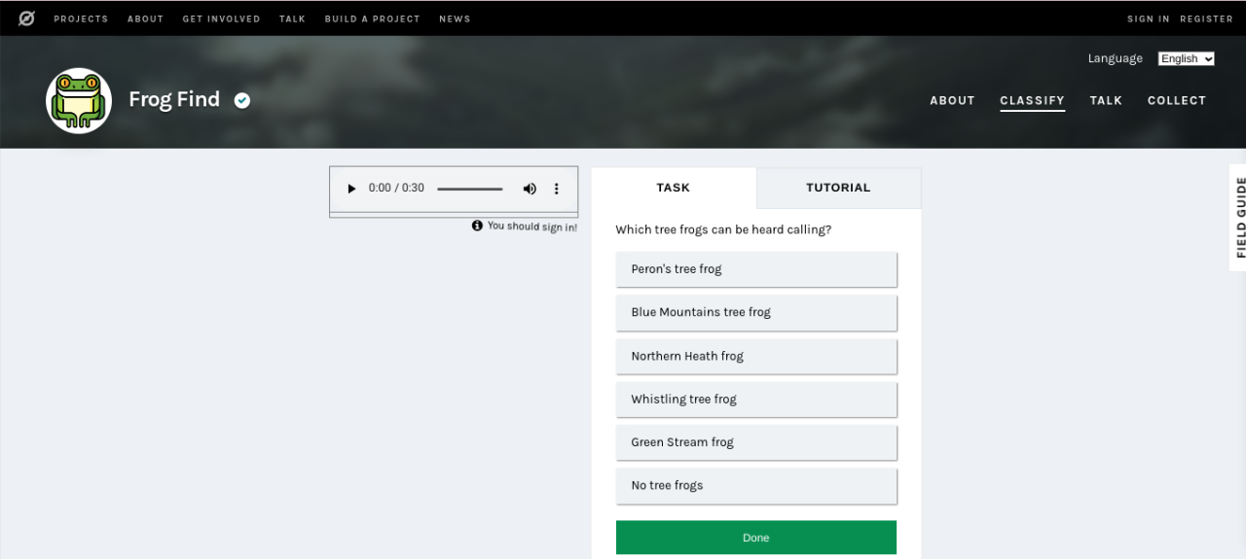Click the question 'Which tree frogs can be heard calling?'
The image size is (1246, 559).
[x=723, y=230]
